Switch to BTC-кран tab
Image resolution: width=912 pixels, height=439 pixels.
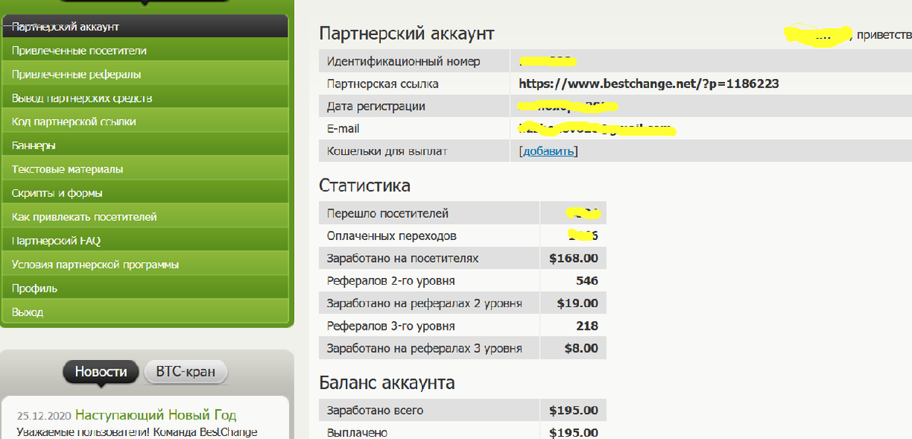click(185, 372)
